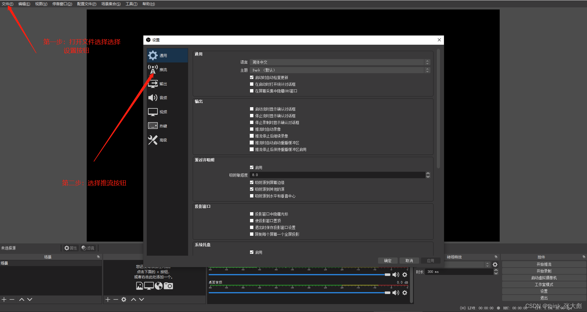This screenshot has width=587, height=312.
Task: Add a new scene with plus icon
Action: click(x=4, y=299)
